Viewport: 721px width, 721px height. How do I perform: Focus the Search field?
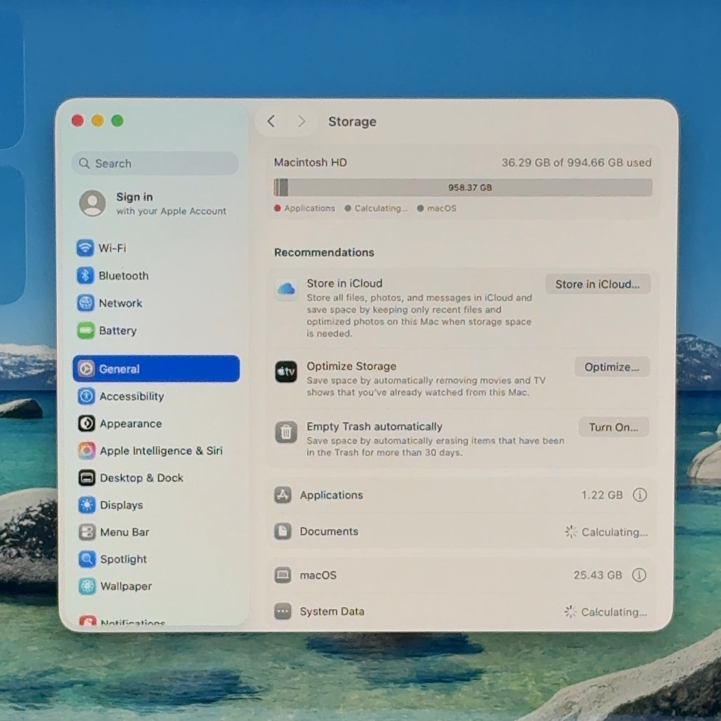[x=155, y=163]
